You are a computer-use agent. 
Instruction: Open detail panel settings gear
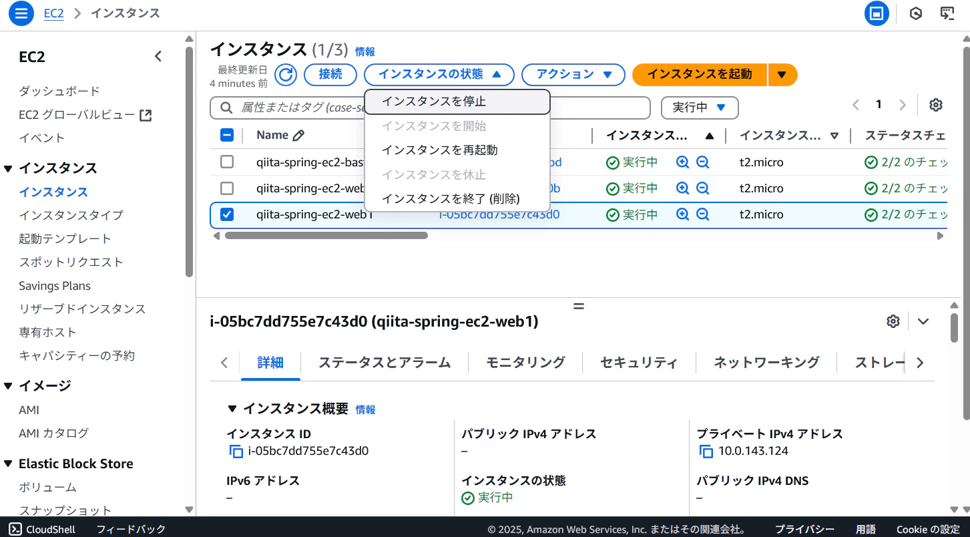point(893,321)
